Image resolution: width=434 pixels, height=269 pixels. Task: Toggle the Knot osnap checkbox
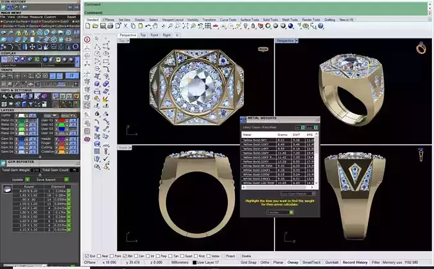point(196,256)
